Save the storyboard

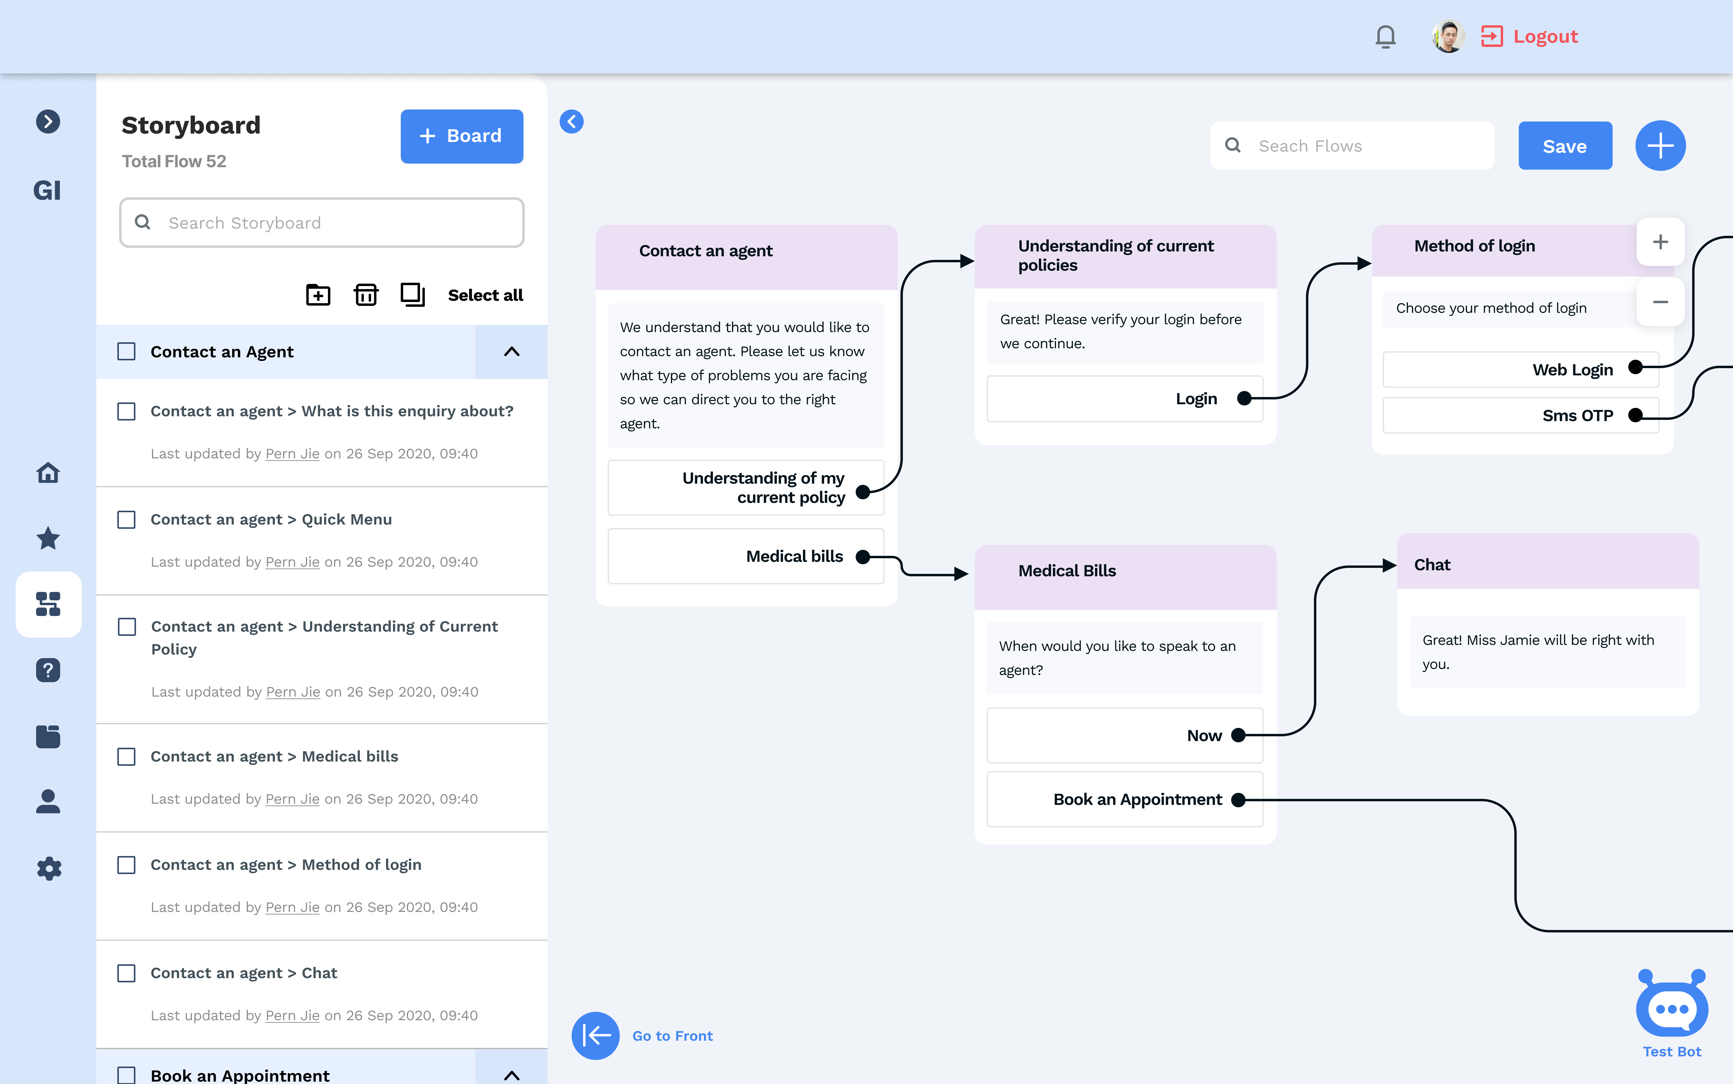(1565, 146)
